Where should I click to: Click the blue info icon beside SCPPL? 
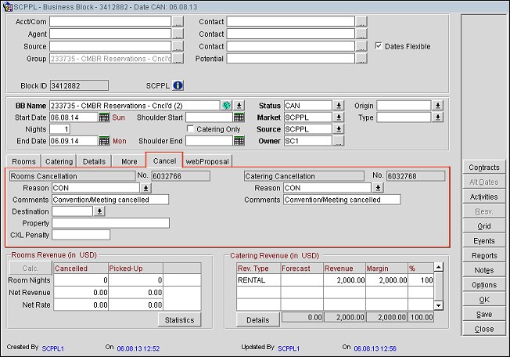click(178, 85)
